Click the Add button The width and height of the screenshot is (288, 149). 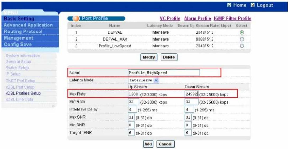tap(148, 144)
